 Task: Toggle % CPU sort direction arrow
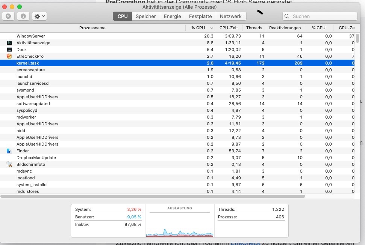pos(212,28)
